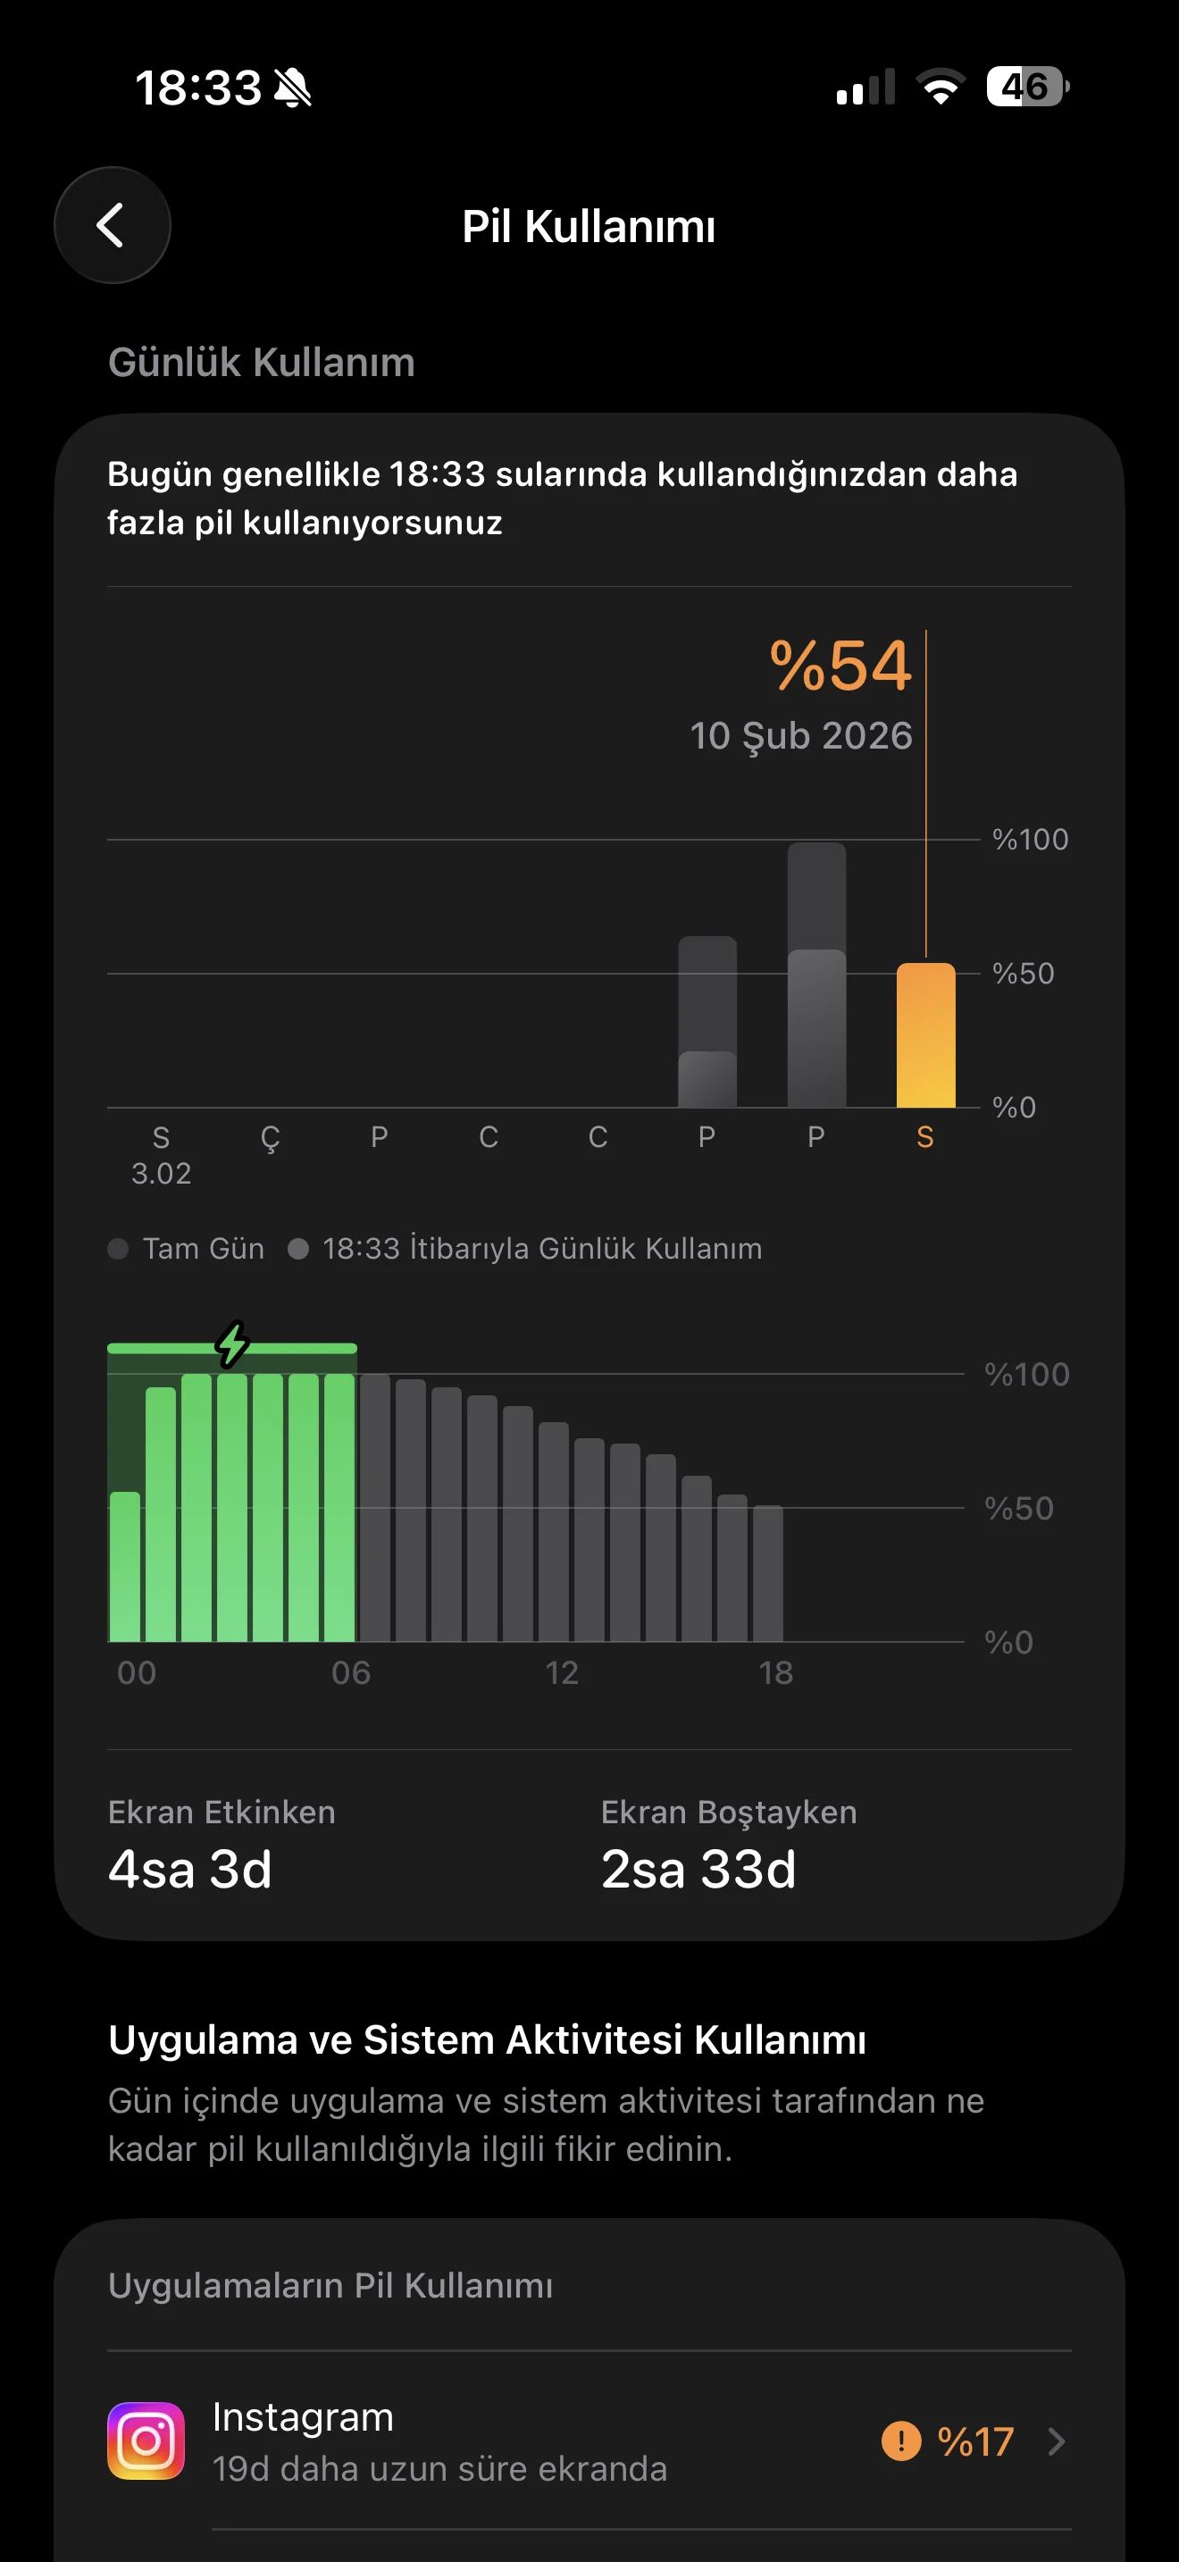This screenshot has width=1179, height=2562.
Task: Tap the last gray hourly bar near 18
Action: (x=767, y=1572)
